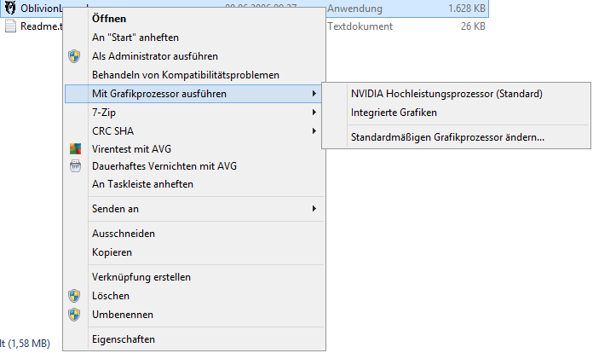Open Eigenschaften of the file
This screenshot has height=353, width=593.
pos(193,339)
